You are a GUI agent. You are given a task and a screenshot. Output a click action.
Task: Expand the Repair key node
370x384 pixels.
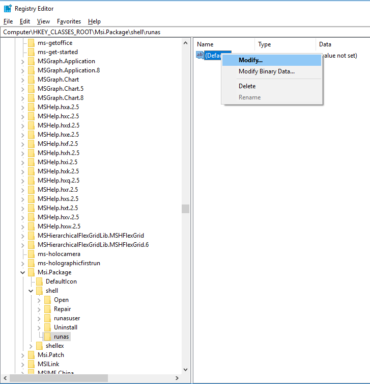[x=39, y=309]
